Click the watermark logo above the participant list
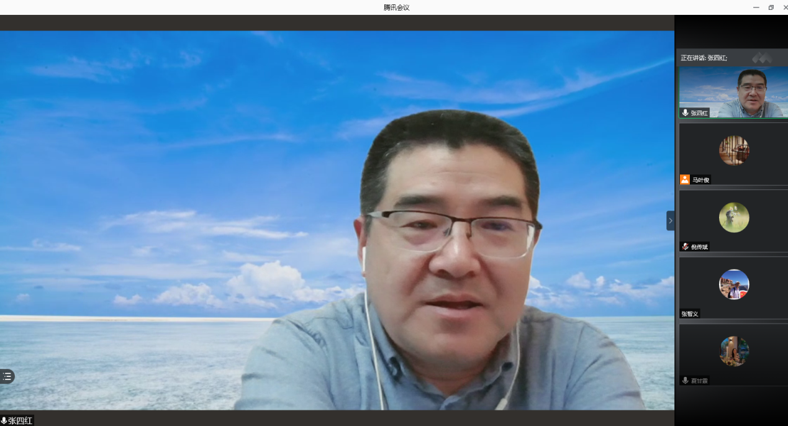The width and height of the screenshot is (788, 426). tap(762, 58)
